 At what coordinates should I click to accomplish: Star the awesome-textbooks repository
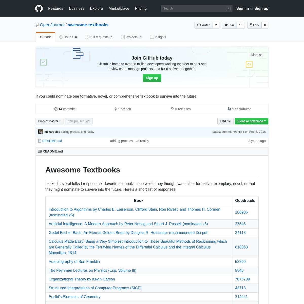(x=229, y=25)
